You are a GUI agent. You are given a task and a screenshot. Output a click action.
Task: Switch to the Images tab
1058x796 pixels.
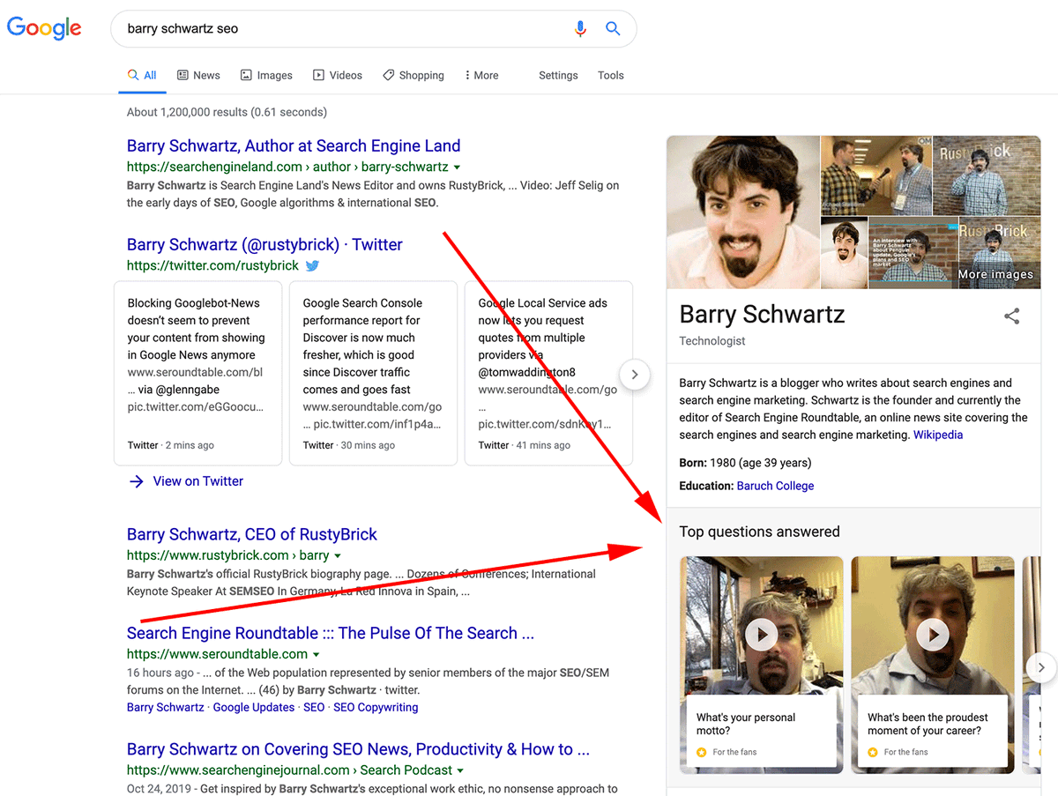[266, 75]
